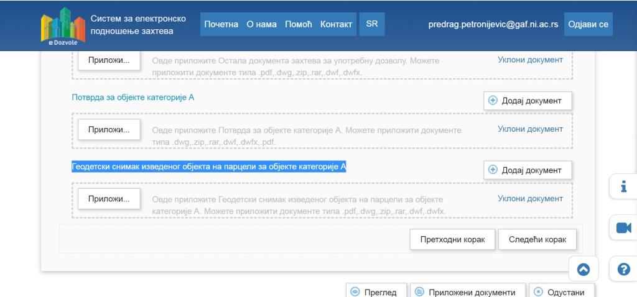Open Приложени документи at the bottom

click(x=467, y=292)
